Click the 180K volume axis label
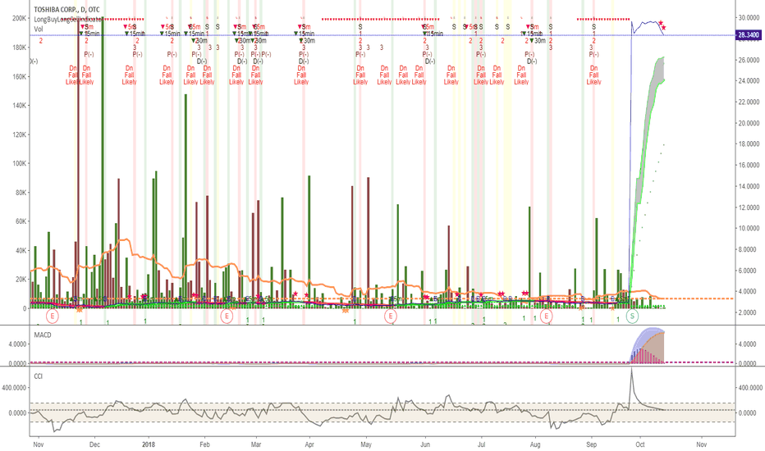The height and width of the screenshot is (451, 765). coord(20,48)
